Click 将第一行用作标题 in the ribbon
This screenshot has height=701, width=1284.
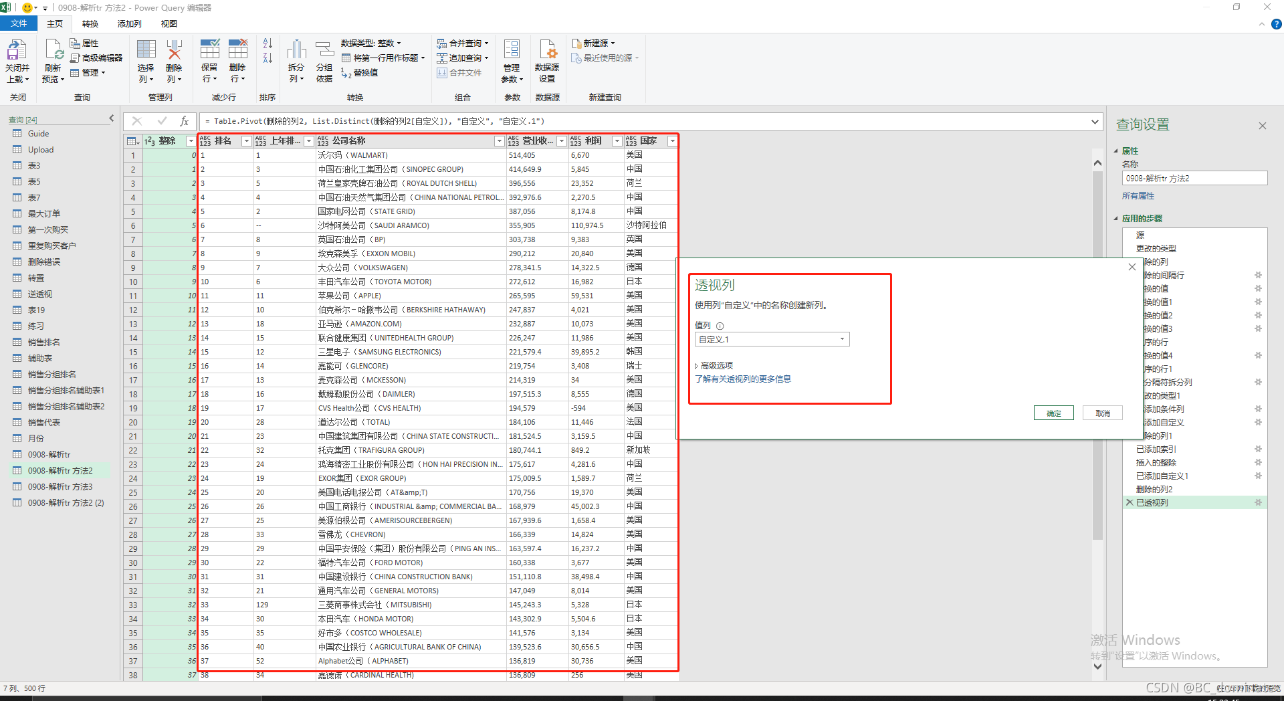pos(383,58)
